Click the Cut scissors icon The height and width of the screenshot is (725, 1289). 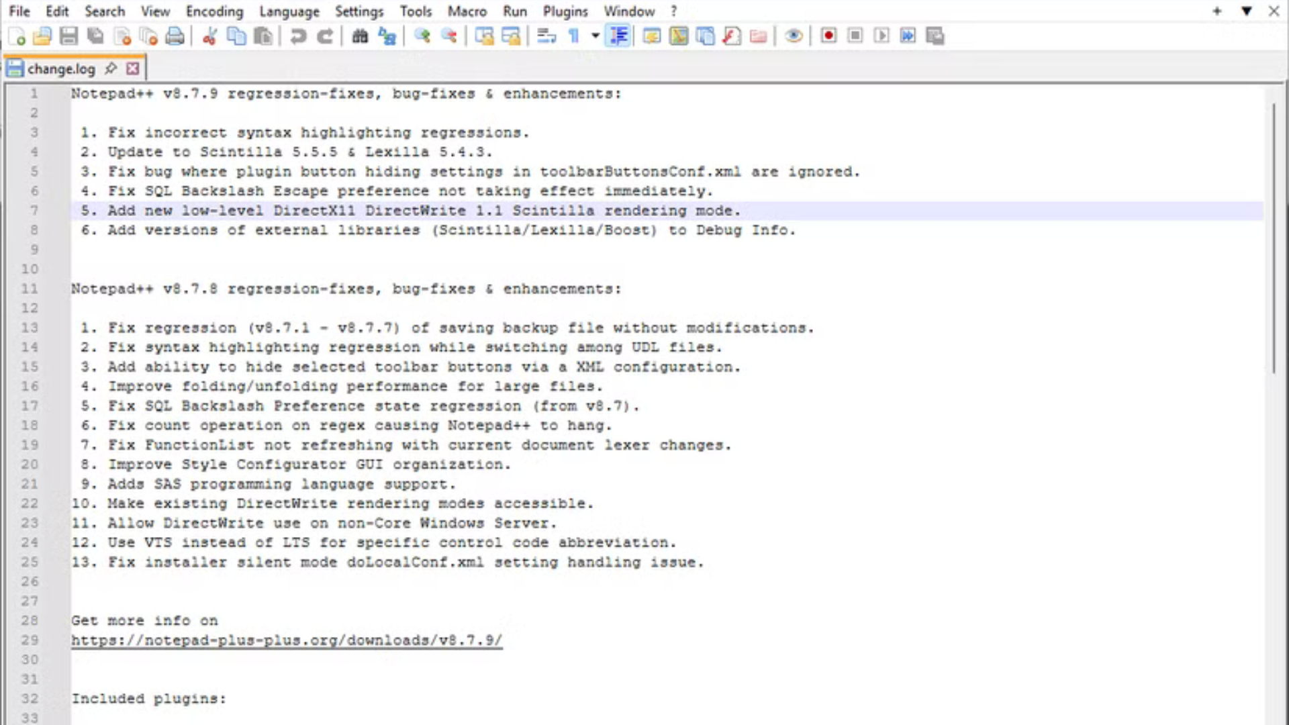point(209,36)
